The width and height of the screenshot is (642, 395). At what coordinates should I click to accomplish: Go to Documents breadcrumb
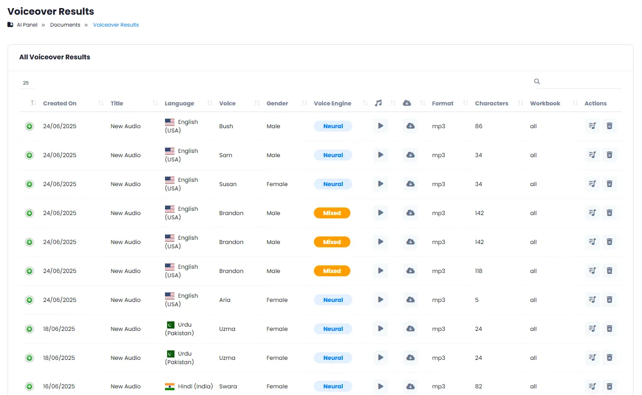[65, 25]
